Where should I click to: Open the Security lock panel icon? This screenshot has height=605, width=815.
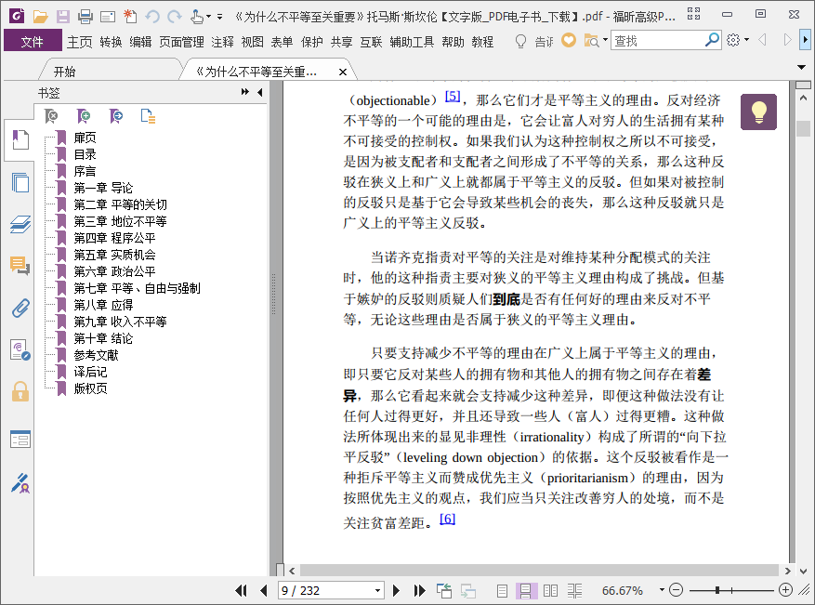20,391
